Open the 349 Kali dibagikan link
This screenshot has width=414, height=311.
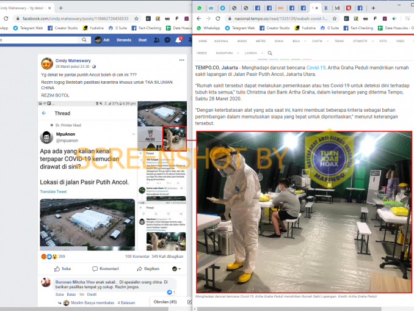point(167,256)
